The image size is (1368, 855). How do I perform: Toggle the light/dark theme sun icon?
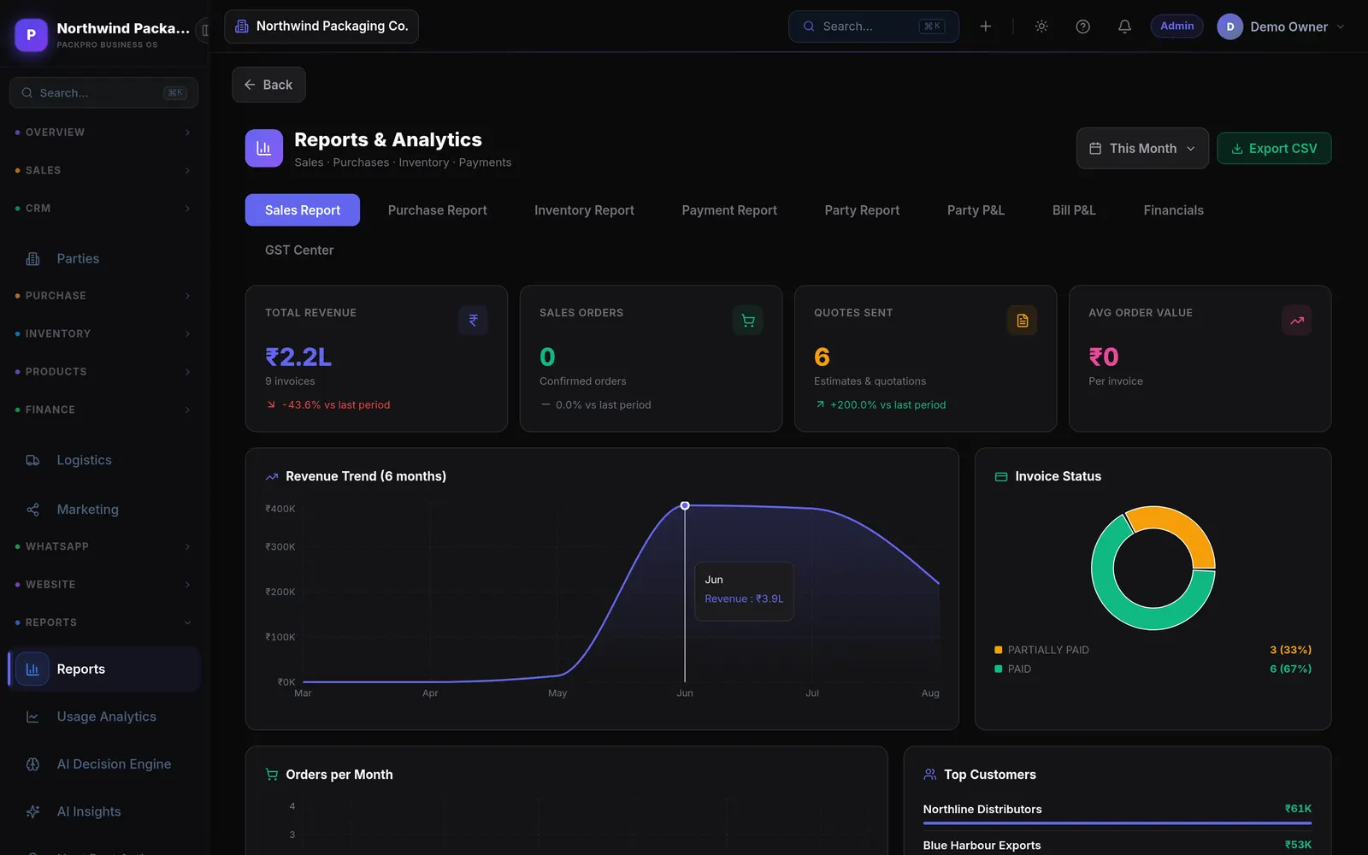[1041, 27]
